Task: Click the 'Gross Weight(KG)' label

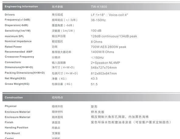Action: tap(17, 84)
